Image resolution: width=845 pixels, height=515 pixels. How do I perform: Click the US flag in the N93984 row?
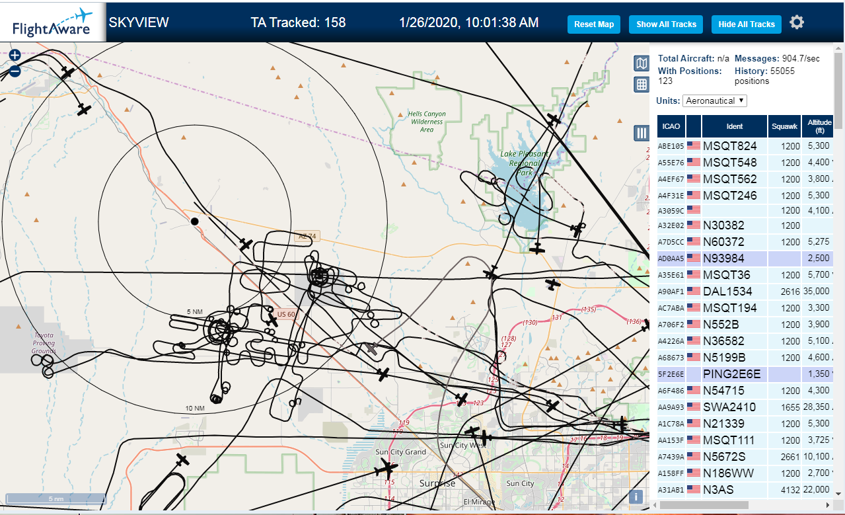pos(693,258)
